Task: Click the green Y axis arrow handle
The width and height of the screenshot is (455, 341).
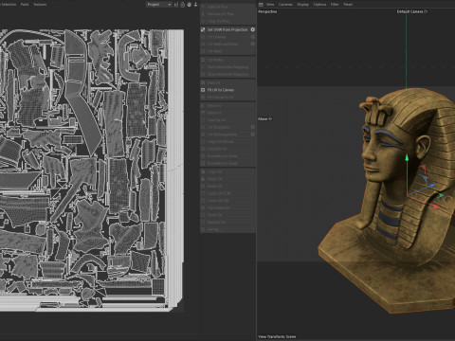Action: pos(407,157)
